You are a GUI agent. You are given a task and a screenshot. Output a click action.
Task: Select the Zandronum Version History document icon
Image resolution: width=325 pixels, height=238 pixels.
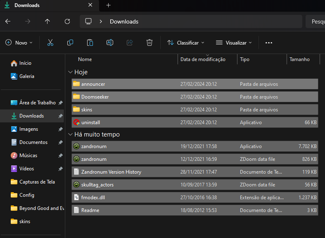(x=76, y=172)
